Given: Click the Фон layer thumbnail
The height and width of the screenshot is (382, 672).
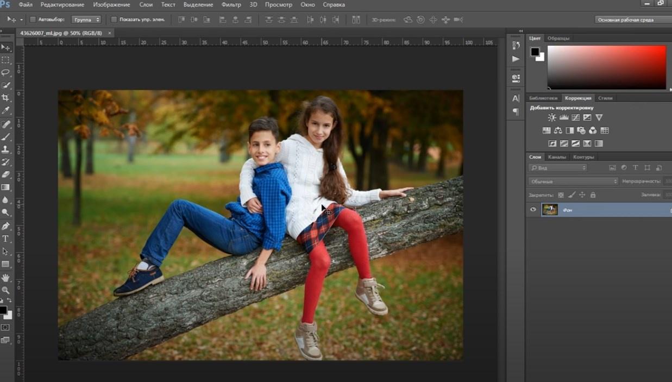Looking at the screenshot, I should point(550,210).
